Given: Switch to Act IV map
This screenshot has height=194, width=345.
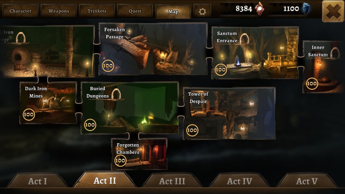Looking at the screenshot, I should pos(239,181).
